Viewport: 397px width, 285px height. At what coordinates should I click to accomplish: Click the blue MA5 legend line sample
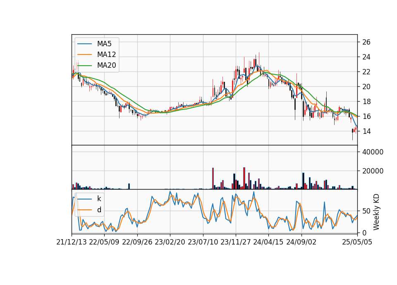(x=84, y=44)
